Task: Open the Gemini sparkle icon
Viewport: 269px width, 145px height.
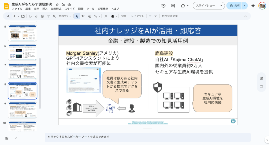Action: (253, 6)
